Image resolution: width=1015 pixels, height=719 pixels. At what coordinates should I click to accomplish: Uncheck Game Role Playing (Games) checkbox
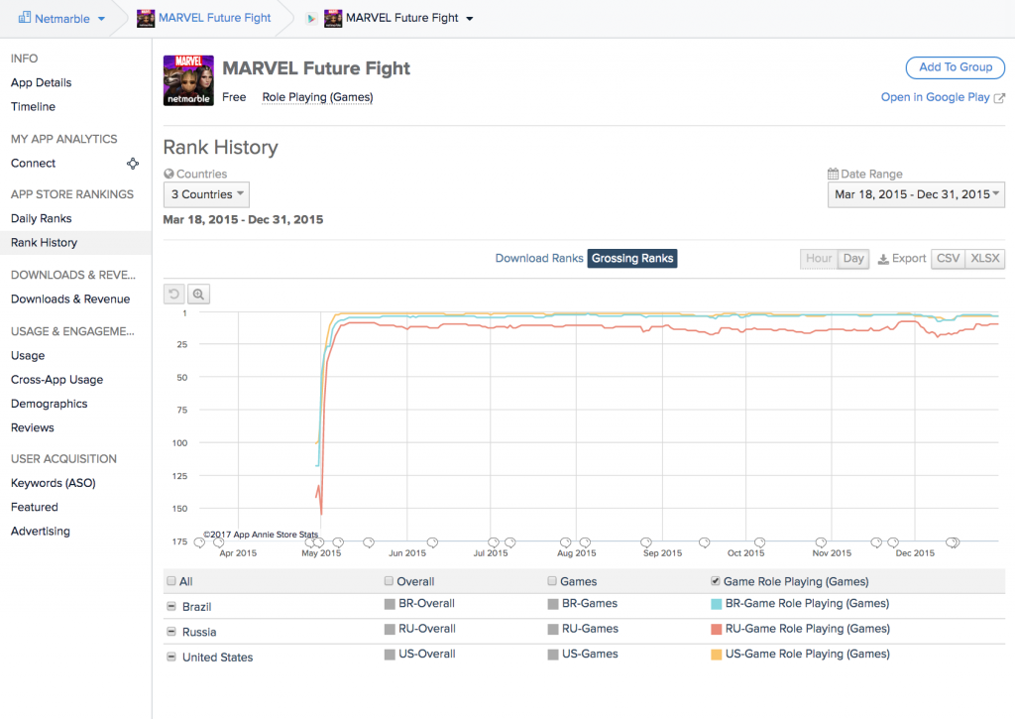716,581
